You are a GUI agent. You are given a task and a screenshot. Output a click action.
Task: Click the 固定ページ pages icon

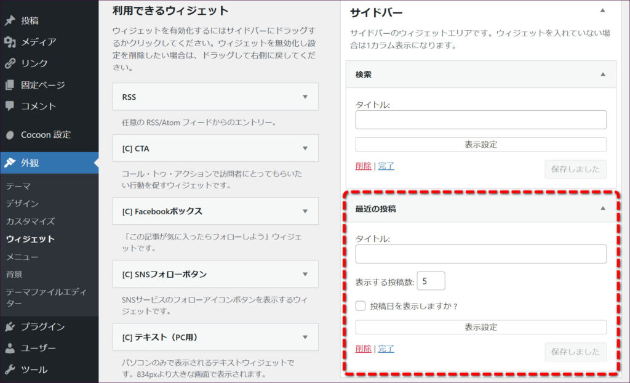tap(10, 85)
